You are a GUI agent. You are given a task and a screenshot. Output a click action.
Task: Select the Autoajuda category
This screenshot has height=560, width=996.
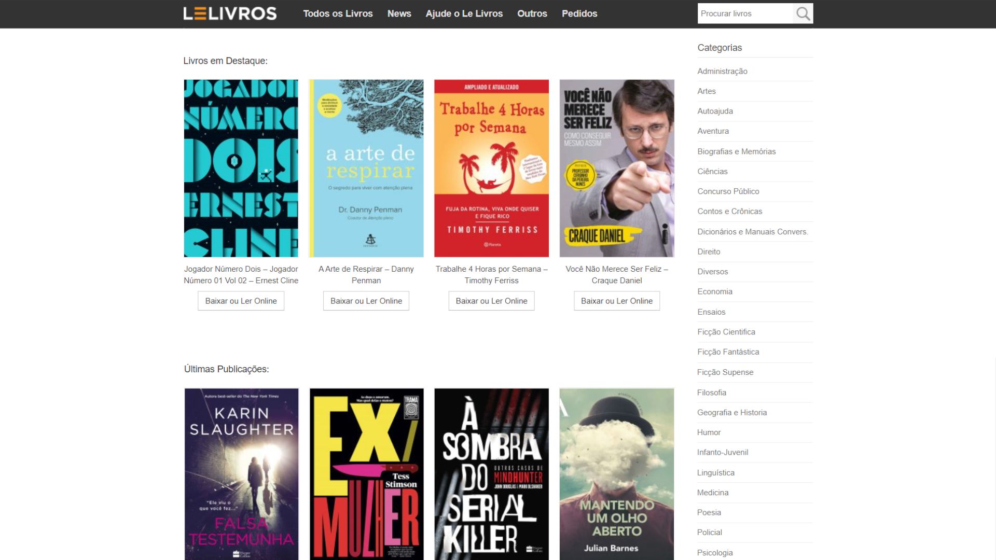tap(715, 111)
